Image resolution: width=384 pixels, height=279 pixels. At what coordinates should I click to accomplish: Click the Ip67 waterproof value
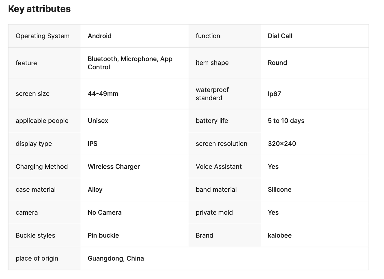pyautogui.click(x=274, y=94)
